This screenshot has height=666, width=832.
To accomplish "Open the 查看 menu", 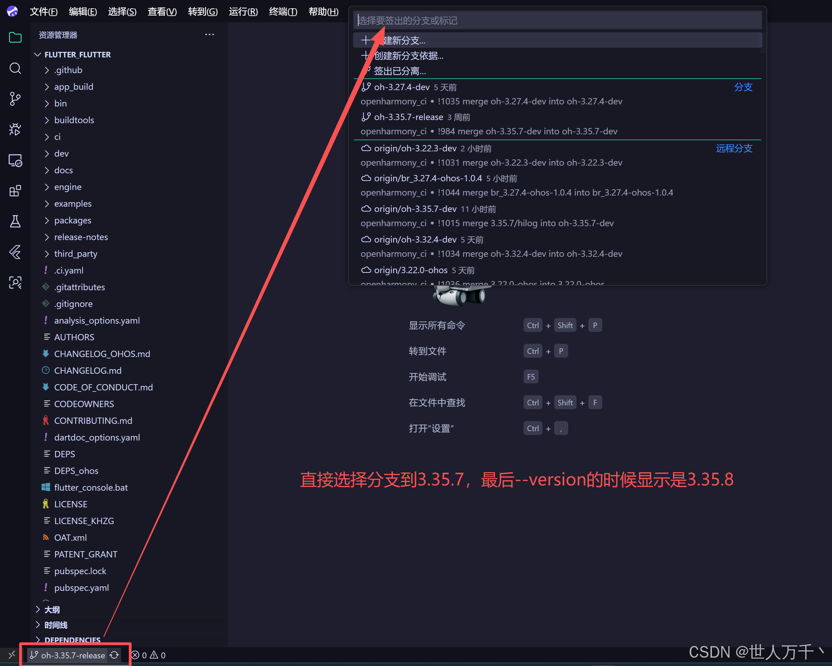I will pos(162,11).
